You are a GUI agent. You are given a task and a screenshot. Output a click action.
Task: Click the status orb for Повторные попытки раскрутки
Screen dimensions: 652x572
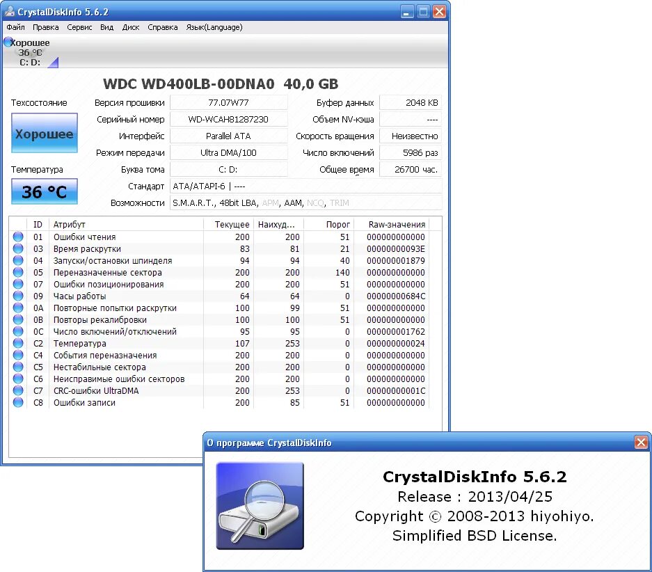18,308
